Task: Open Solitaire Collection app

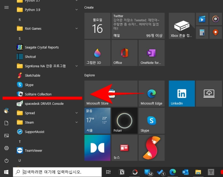Action: click(47, 94)
